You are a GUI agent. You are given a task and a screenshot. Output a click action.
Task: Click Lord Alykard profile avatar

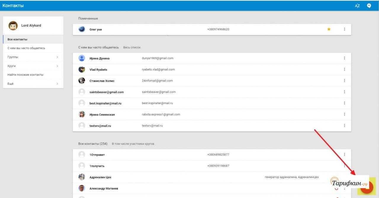coord(13,26)
